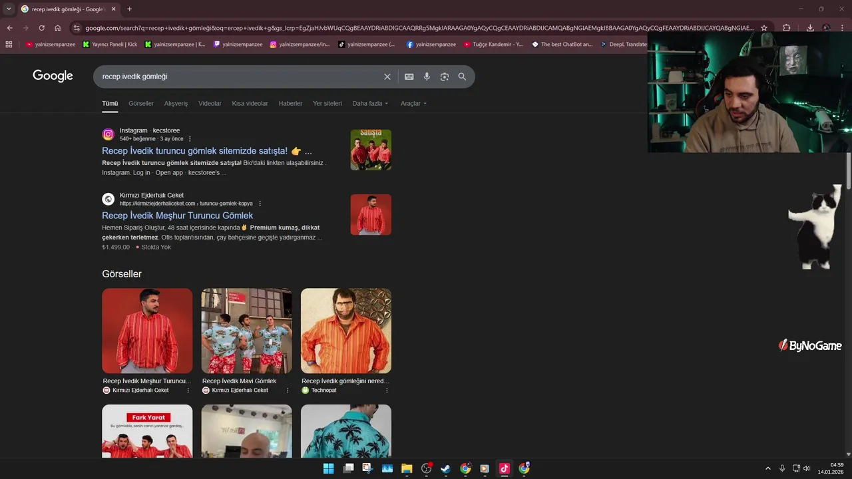The height and width of the screenshot is (479, 852).
Task: Switch to the Videolar tab
Action: pyautogui.click(x=210, y=104)
